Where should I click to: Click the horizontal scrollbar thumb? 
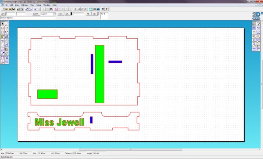pos(131,150)
